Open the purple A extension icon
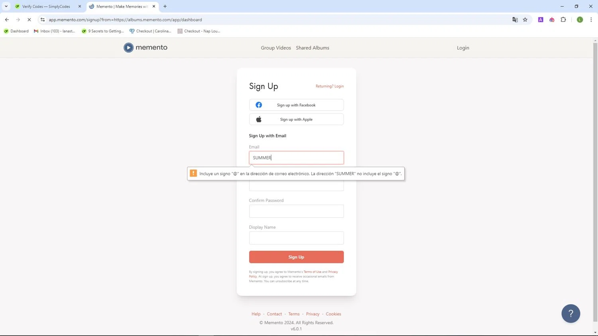The height and width of the screenshot is (336, 598). 541,20
